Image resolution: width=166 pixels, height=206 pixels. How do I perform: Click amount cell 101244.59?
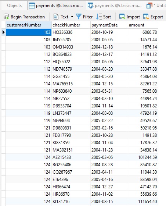point(143,157)
